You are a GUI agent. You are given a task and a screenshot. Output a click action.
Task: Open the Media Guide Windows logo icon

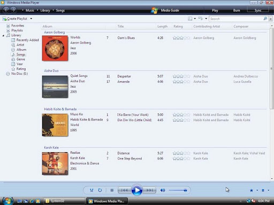pos(154,10)
